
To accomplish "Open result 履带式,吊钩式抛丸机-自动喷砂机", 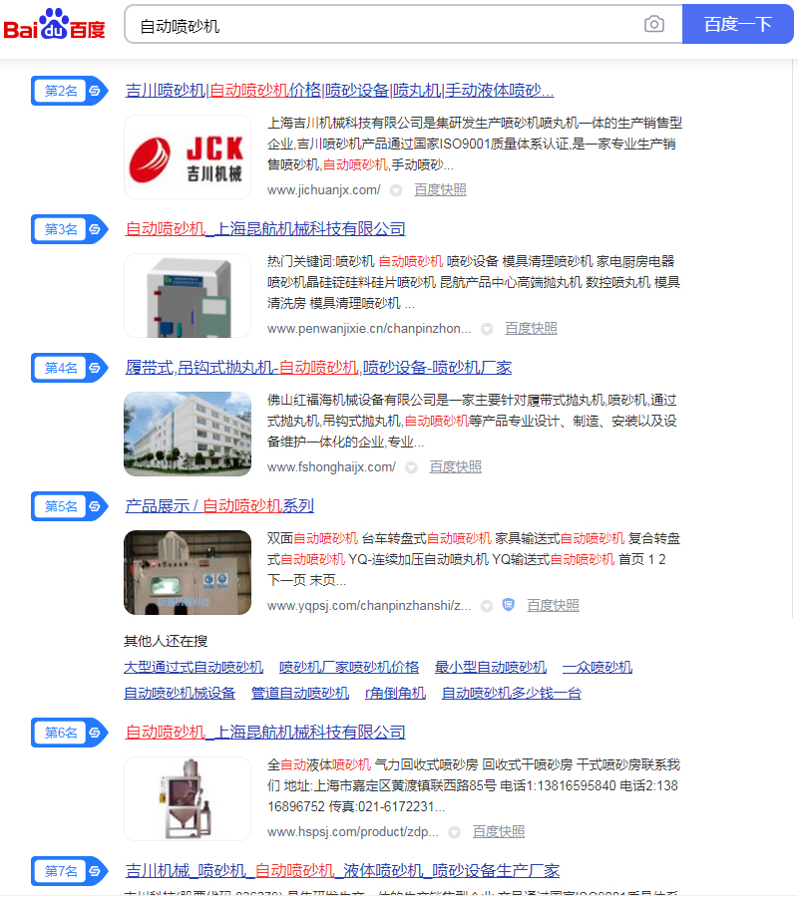I will coord(318,367).
